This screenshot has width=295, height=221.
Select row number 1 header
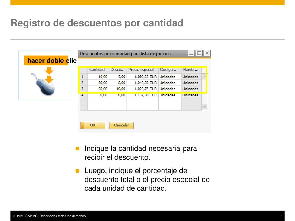(84, 77)
